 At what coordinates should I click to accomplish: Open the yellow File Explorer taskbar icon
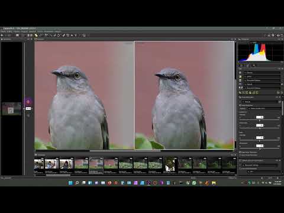point(214,183)
